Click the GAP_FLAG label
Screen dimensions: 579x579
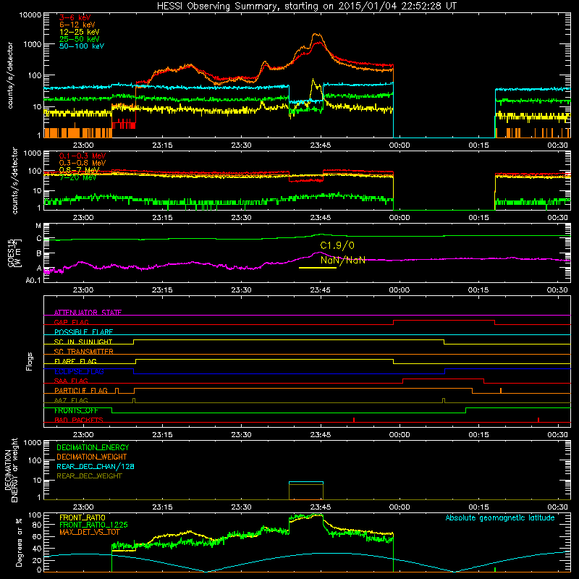[71, 322]
